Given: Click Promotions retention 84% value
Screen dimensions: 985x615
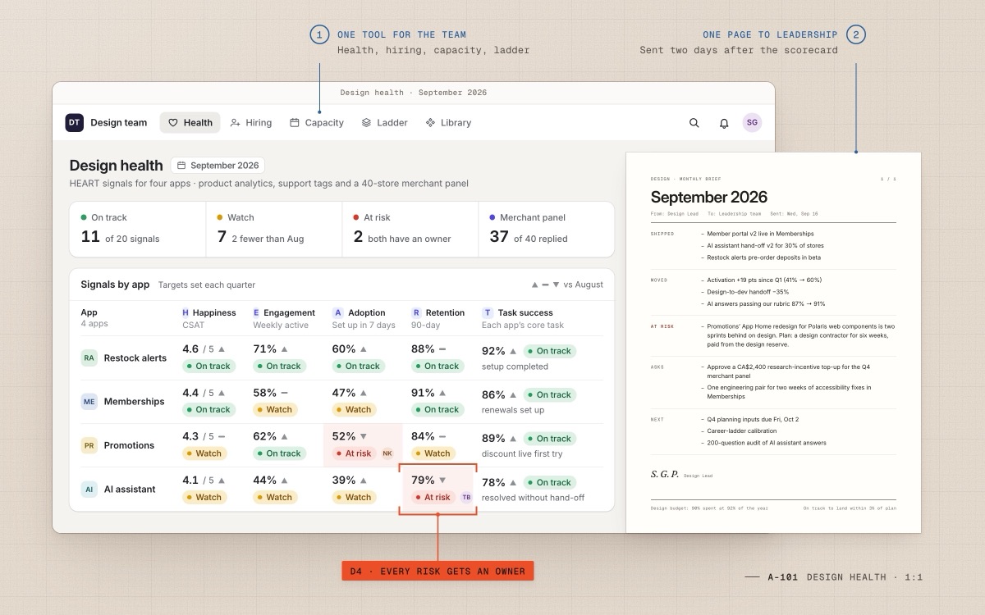Looking at the screenshot, I should click(x=423, y=436).
